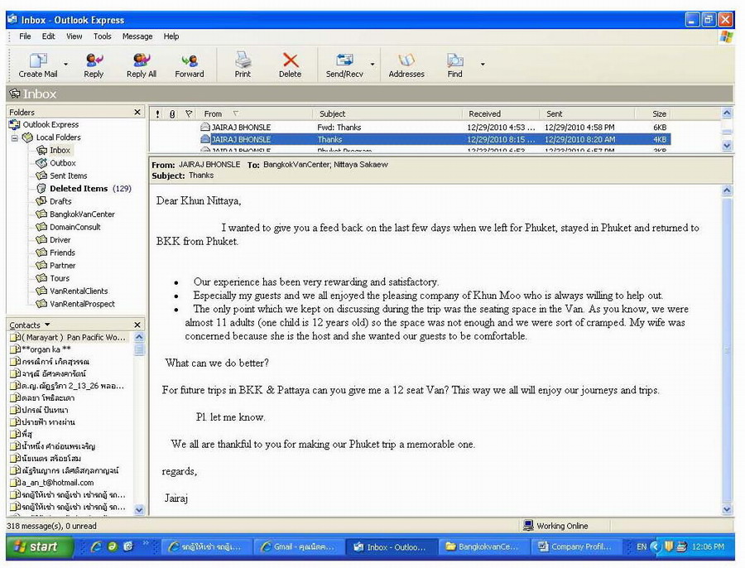Sort by the Subject column header
Screen dimensions: 745x568
pyautogui.click(x=387, y=114)
